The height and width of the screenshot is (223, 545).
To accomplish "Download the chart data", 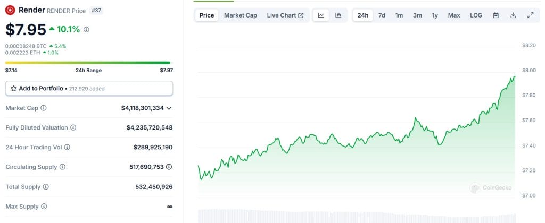I will pos(513,15).
